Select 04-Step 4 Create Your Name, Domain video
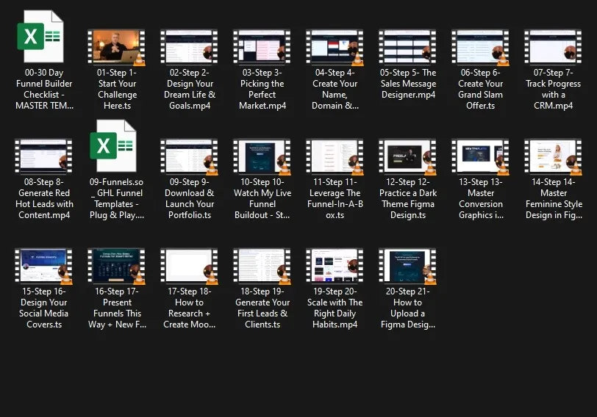The height and width of the screenshot is (417, 597). click(335, 48)
